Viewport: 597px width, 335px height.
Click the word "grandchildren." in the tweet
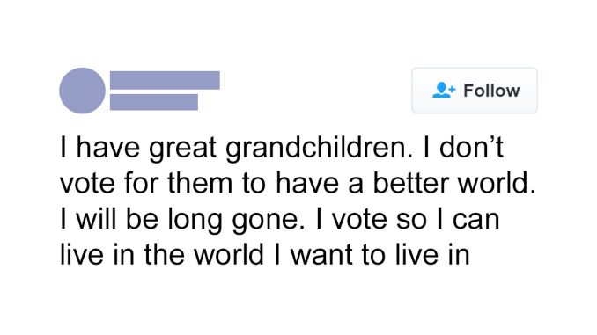click(319, 148)
